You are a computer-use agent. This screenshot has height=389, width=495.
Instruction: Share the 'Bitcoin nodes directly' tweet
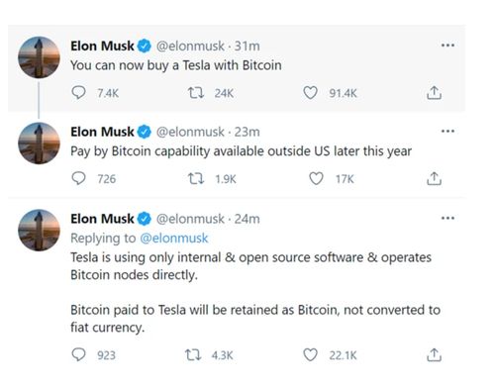[434, 355]
